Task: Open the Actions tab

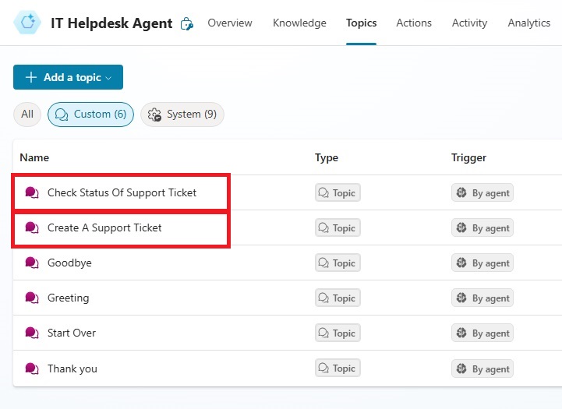Action: tap(414, 23)
